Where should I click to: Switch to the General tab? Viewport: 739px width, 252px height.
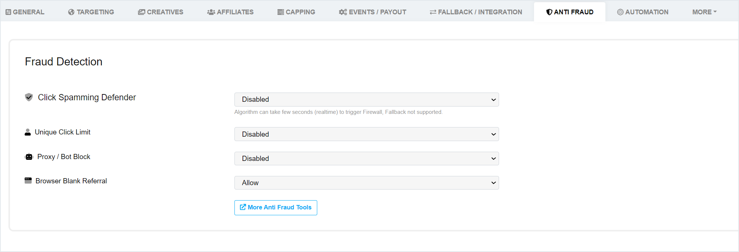point(25,12)
